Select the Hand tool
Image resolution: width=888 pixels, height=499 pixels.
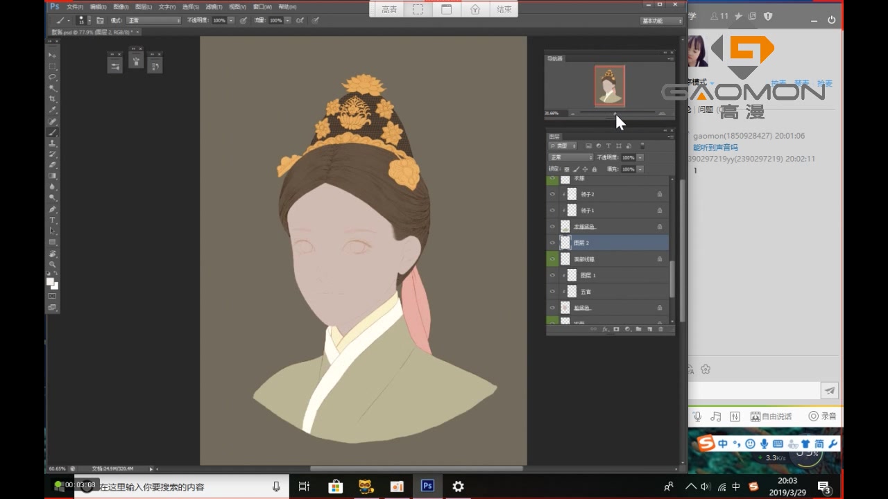click(x=52, y=254)
